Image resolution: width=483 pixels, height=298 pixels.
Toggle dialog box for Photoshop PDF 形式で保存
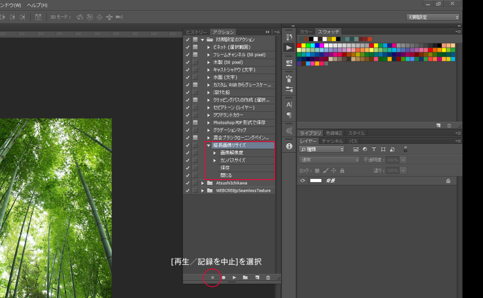click(195, 123)
